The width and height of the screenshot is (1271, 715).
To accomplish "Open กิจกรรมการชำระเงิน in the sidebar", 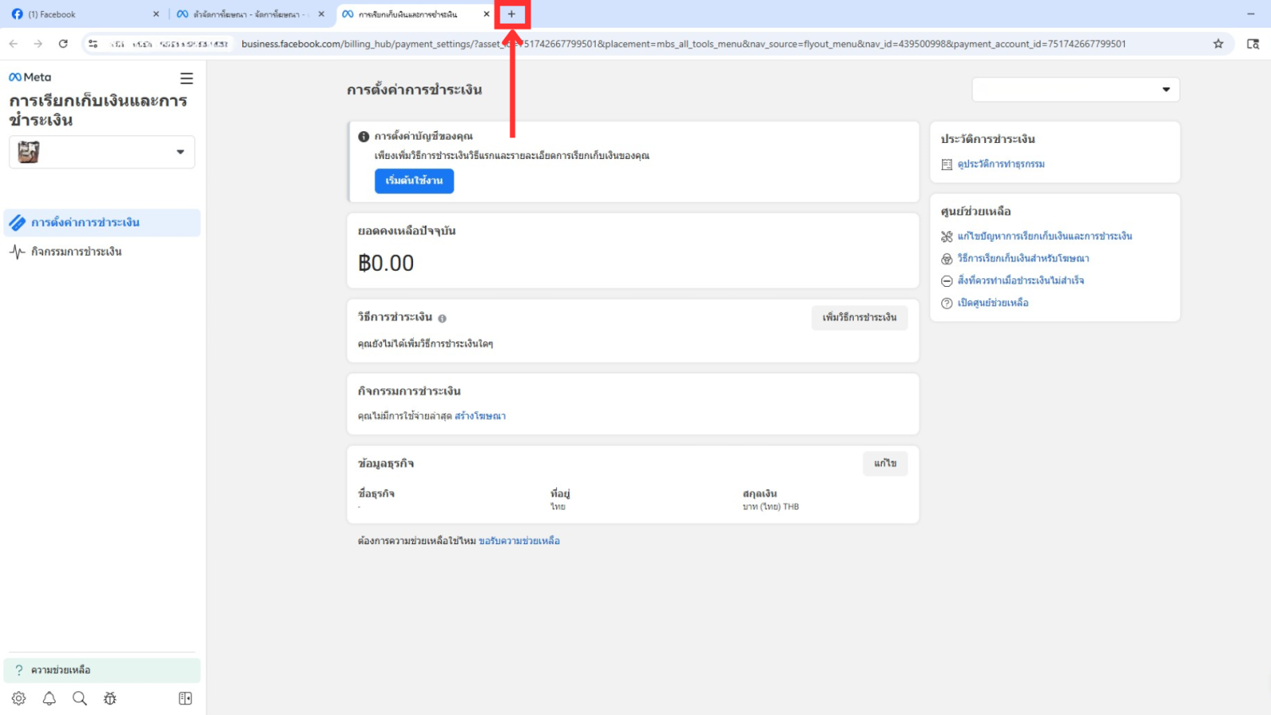I will [x=76, y=252].
